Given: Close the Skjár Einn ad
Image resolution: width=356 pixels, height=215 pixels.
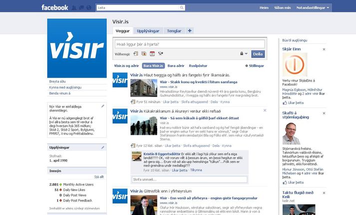Looking at the screenshot, I should click(x=324, y=49).
